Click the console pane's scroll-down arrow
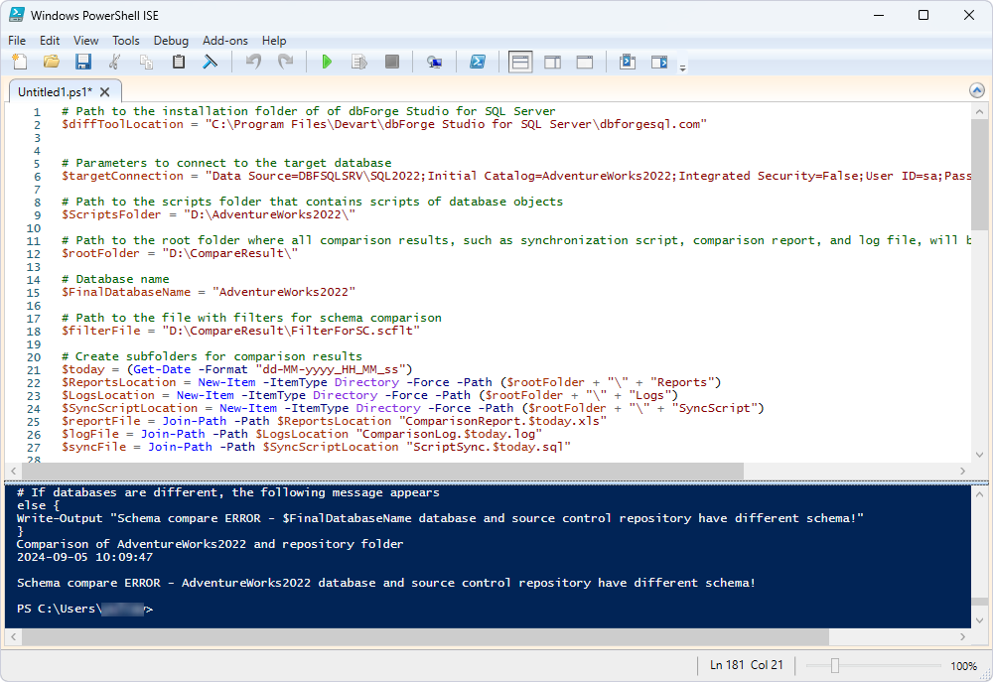993x682 pixels. click(980, 620)
